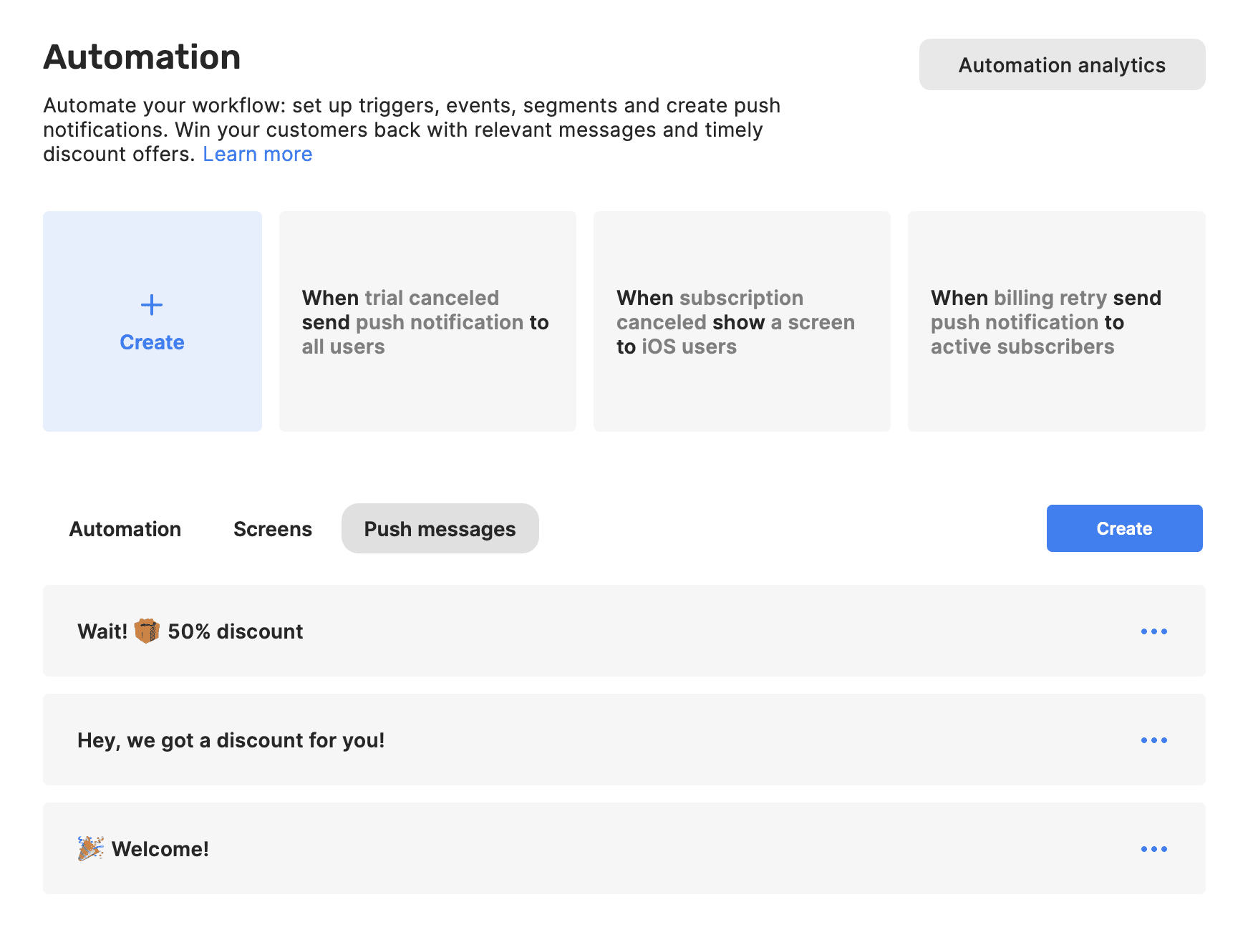Click the blue Create button
This screenshot has width=1253, height=945.
[x=1123, y=528]
